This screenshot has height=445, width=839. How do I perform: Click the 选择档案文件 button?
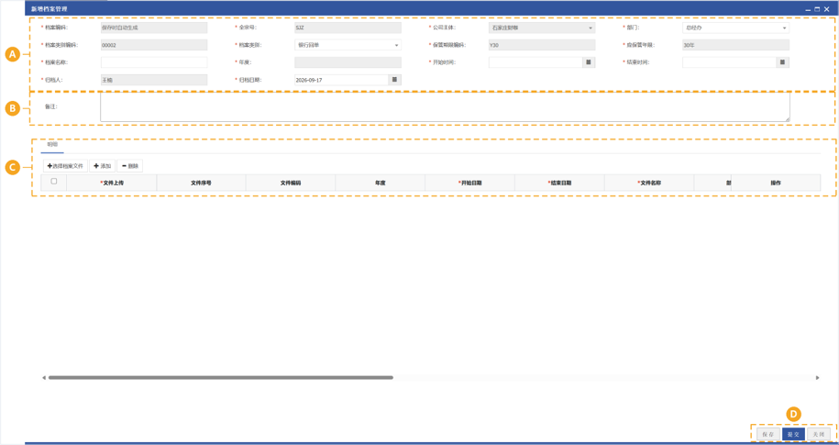(65, 166)
